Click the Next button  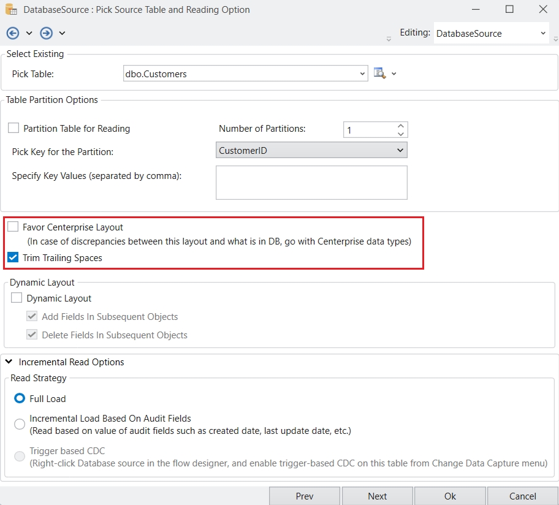tap(377, 496)
